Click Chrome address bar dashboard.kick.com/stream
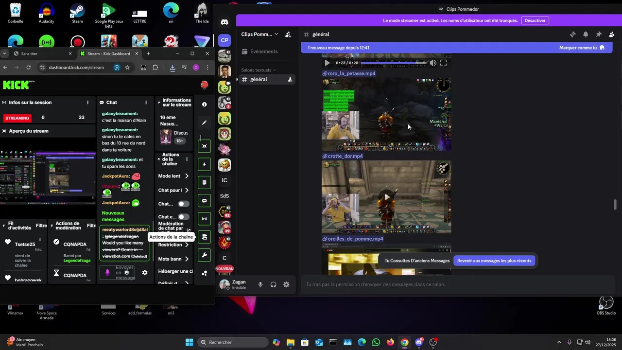Viewport: 622px width, 350px height. [x=76, y=68]
